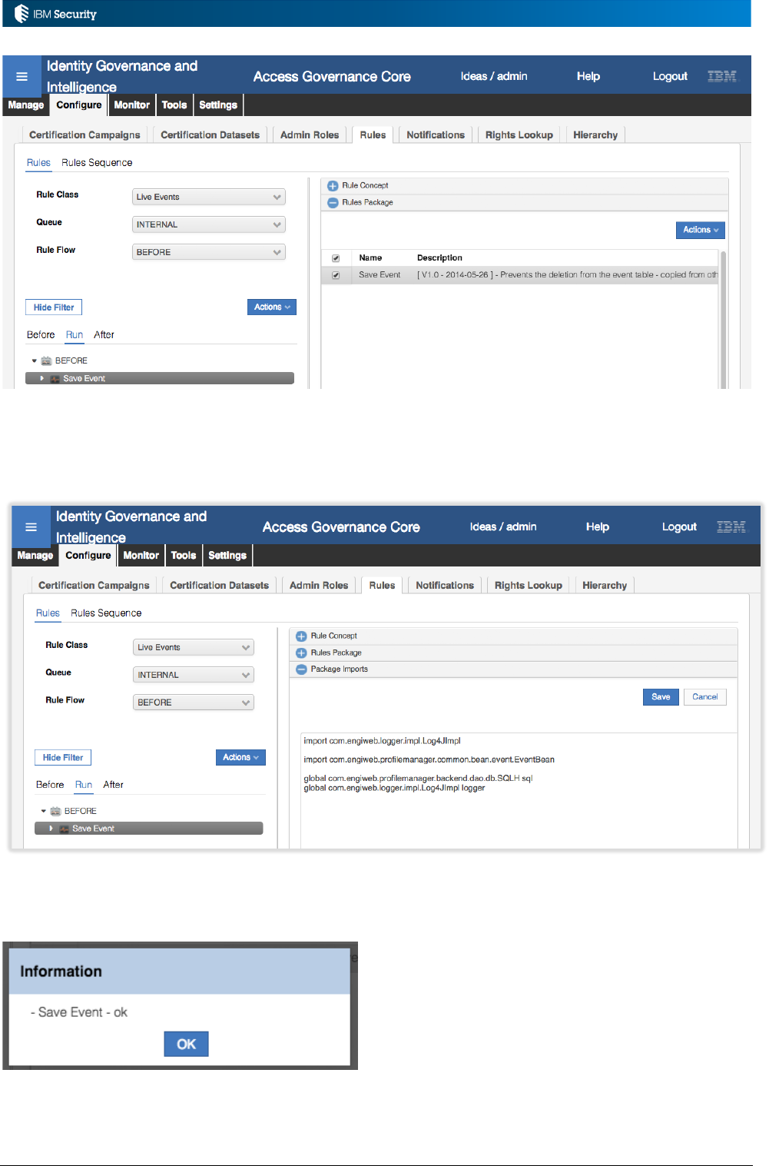
Task: Expand Save Event node in upper tree
Action: point(42,378)
